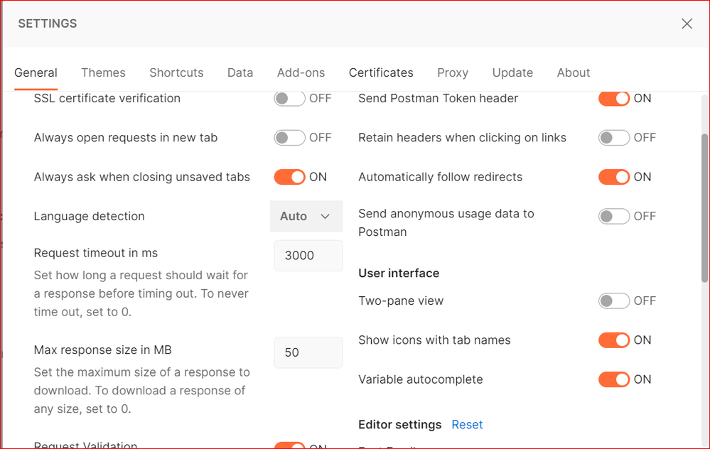Reset the Editor settings
Screen dimensions: 710x449
(x=468, y=425)
